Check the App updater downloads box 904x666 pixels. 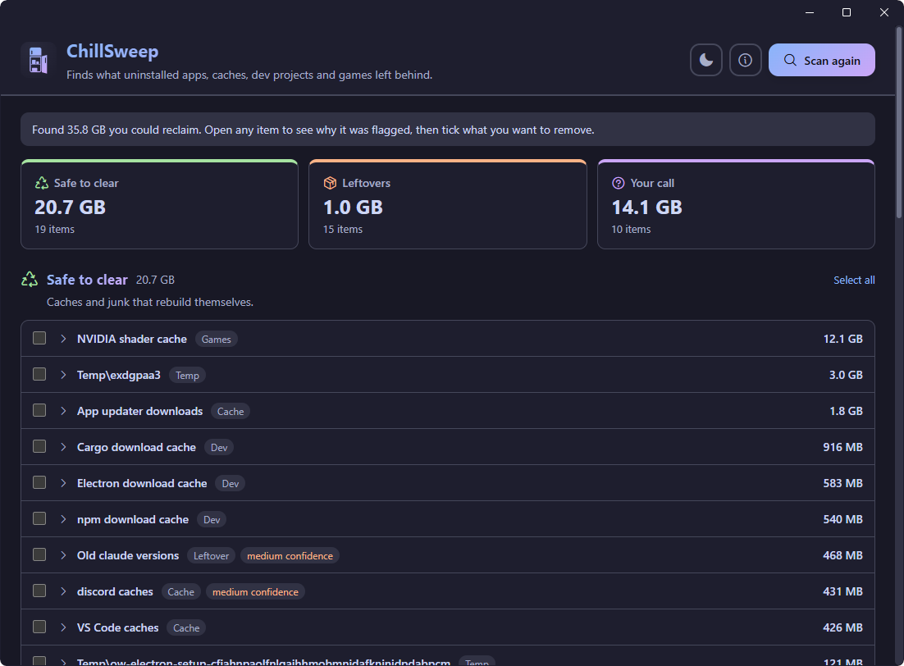click(x=39, y=410)
